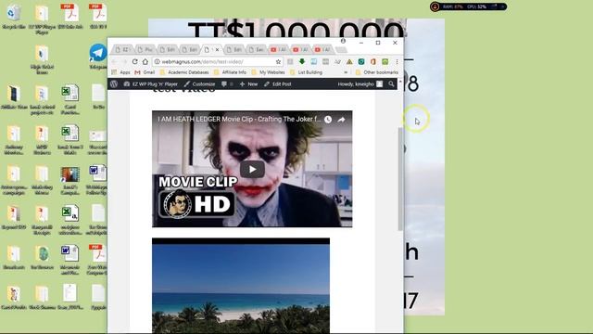
Task: Click Edit Post in the admin bar
Action: coord(278,84)
